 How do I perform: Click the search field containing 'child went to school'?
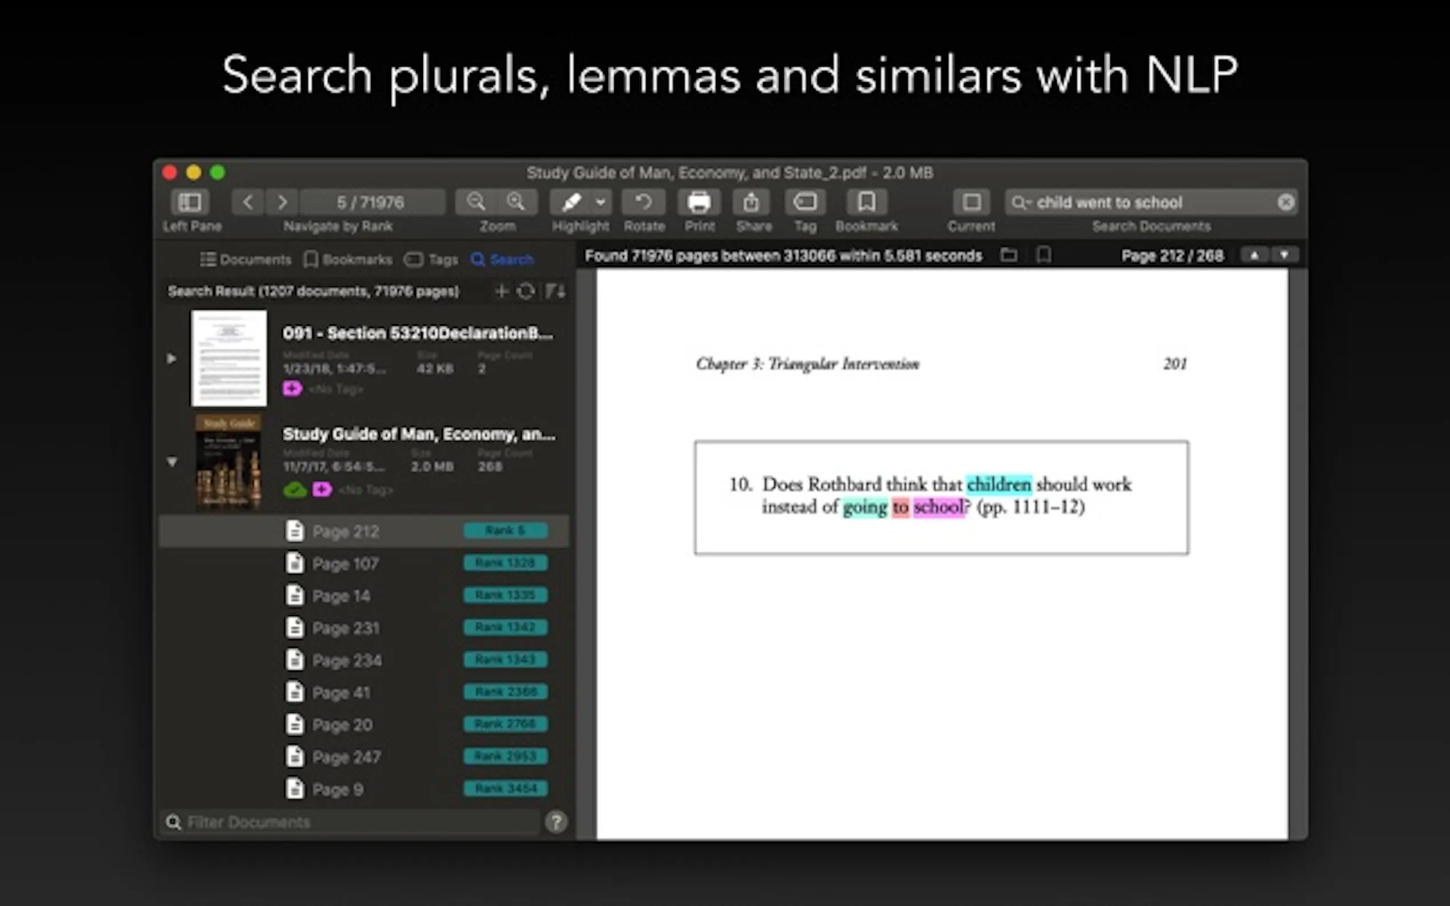(x=1151, y=203)
